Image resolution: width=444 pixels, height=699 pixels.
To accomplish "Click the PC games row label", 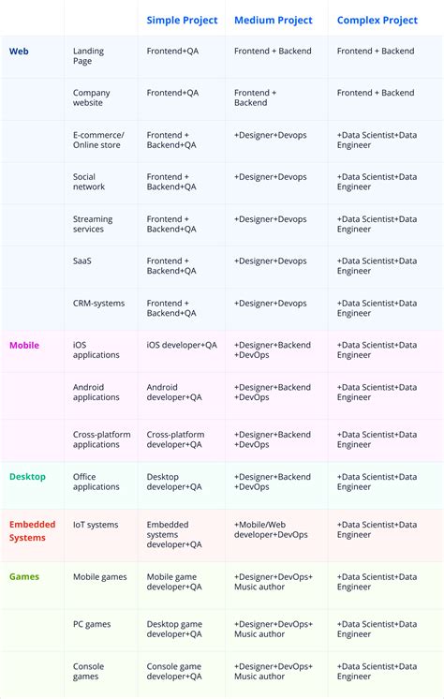I will click(92, 624).
